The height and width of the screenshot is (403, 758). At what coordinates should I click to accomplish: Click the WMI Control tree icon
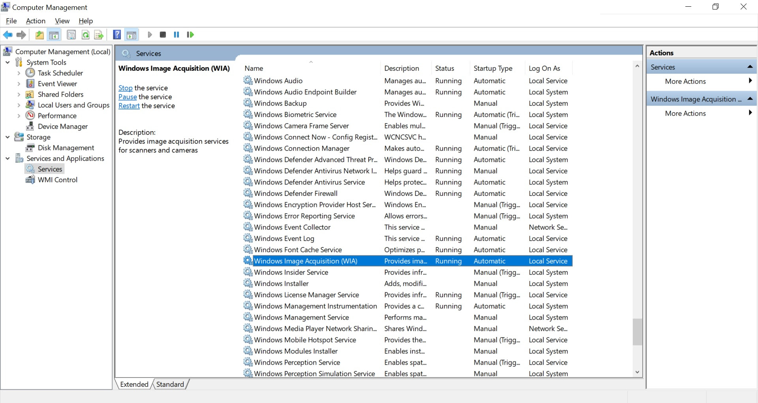tap(30, 179)
